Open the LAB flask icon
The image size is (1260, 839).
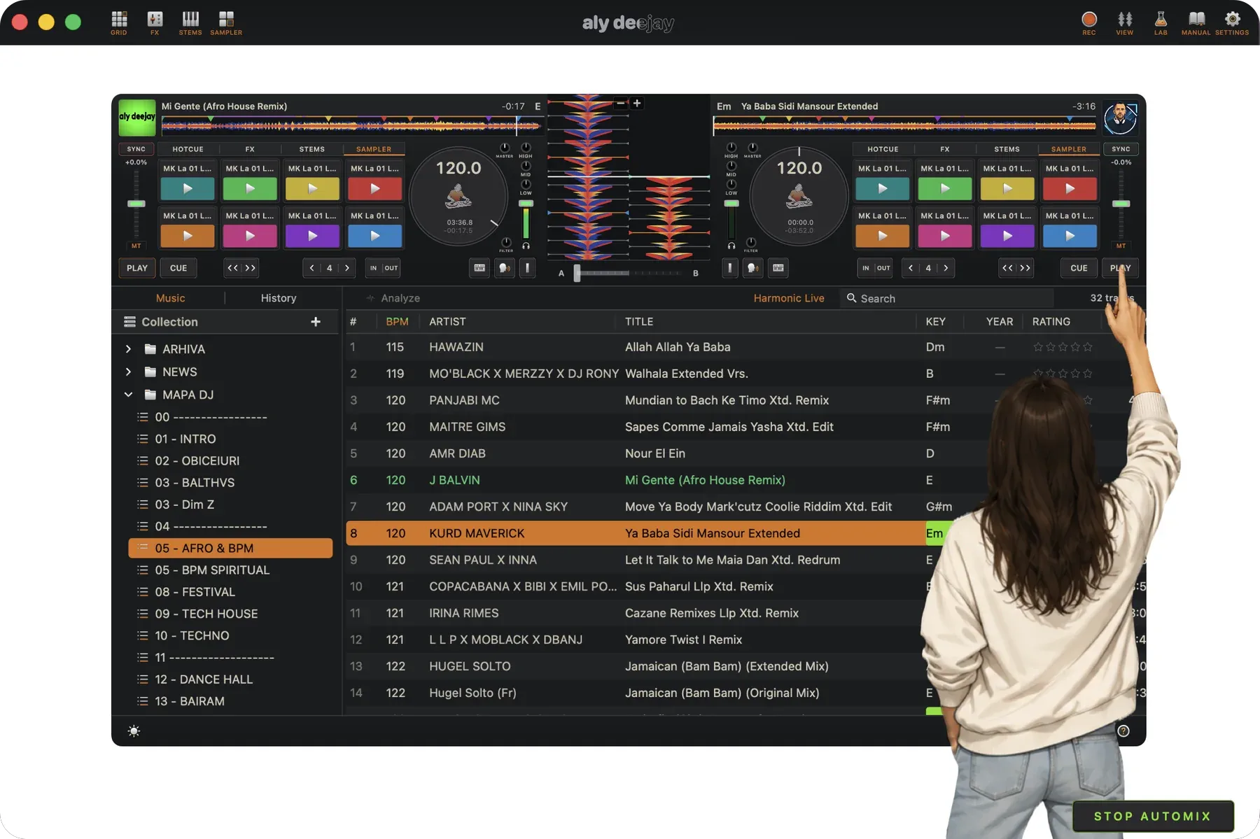pos(1161,22)
